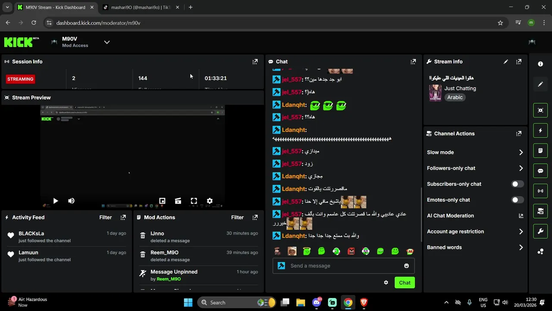This screenshot has height=311, width=552.
Task: Open the chat bubble icon in right sidebar
Action: click(x=540, y=171)
